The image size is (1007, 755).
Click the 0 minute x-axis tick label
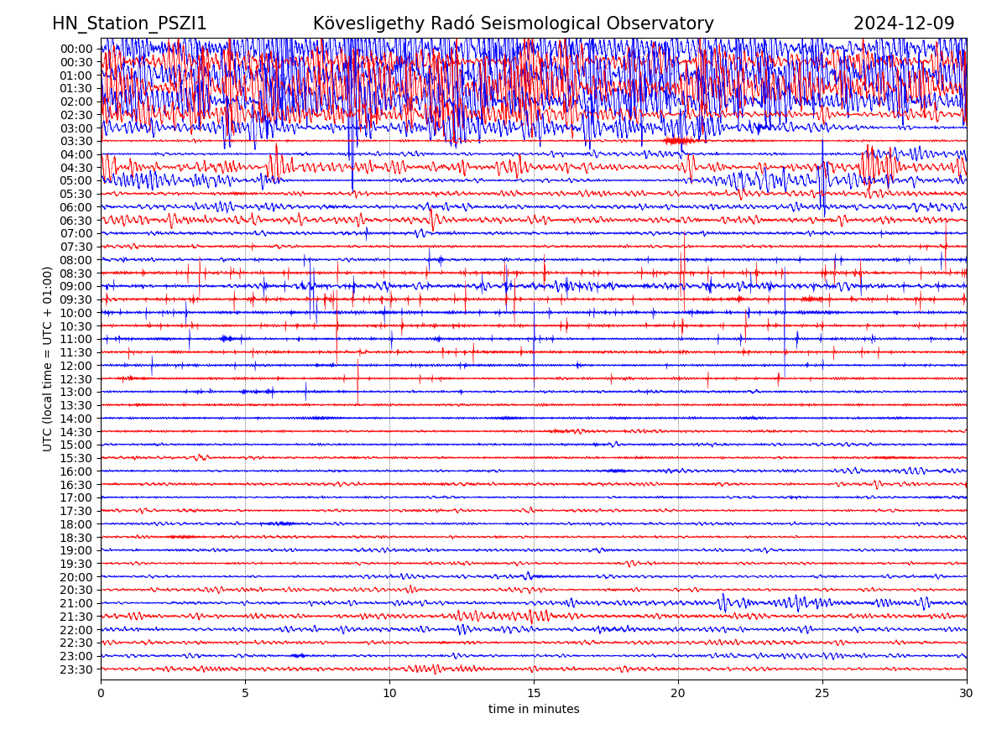tap(101, 694)
